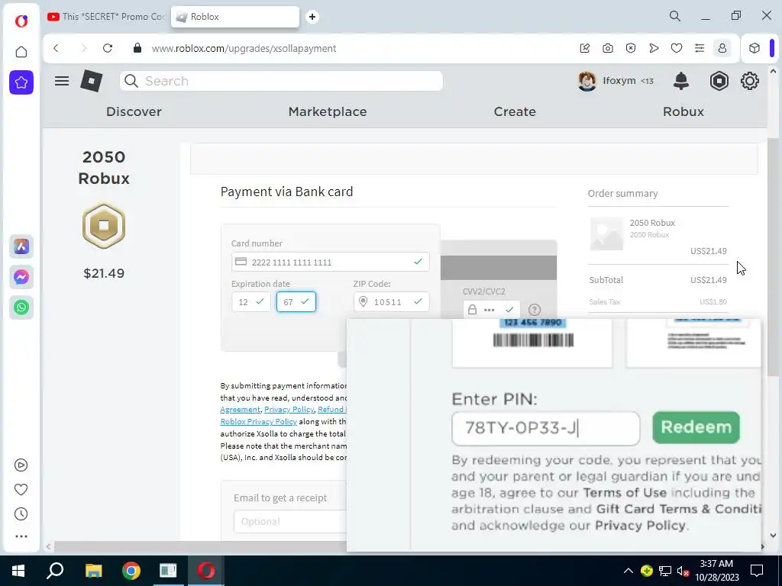This screenshot has height=586, width=782.
Task: Click expiration month field showing 12
Action: 250,302
